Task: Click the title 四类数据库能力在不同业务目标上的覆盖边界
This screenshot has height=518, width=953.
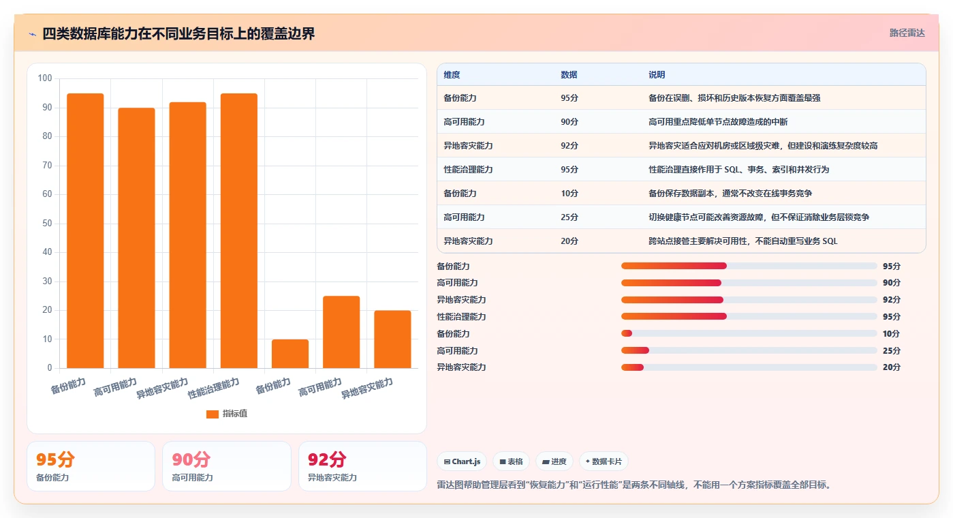Action: point(178,34)
